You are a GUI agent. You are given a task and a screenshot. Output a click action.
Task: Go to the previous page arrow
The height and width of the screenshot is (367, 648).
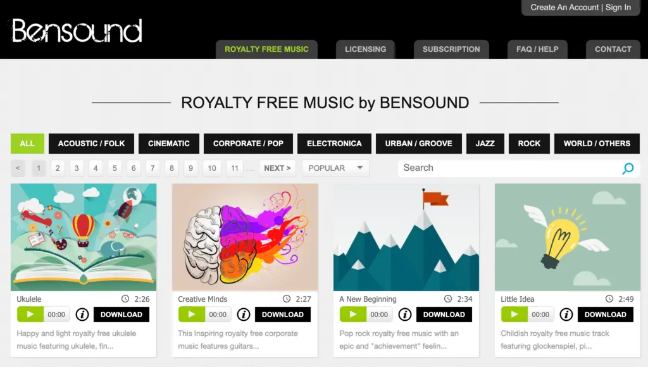point(18,168)
